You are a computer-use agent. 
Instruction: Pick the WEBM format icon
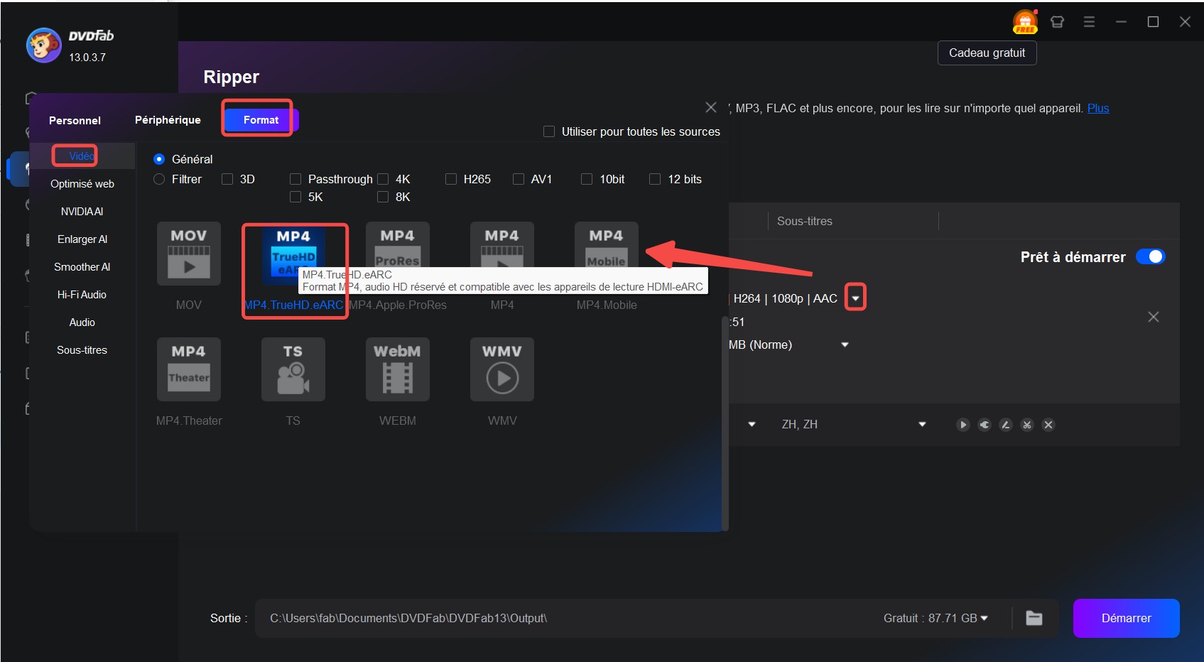coord(398,369)
